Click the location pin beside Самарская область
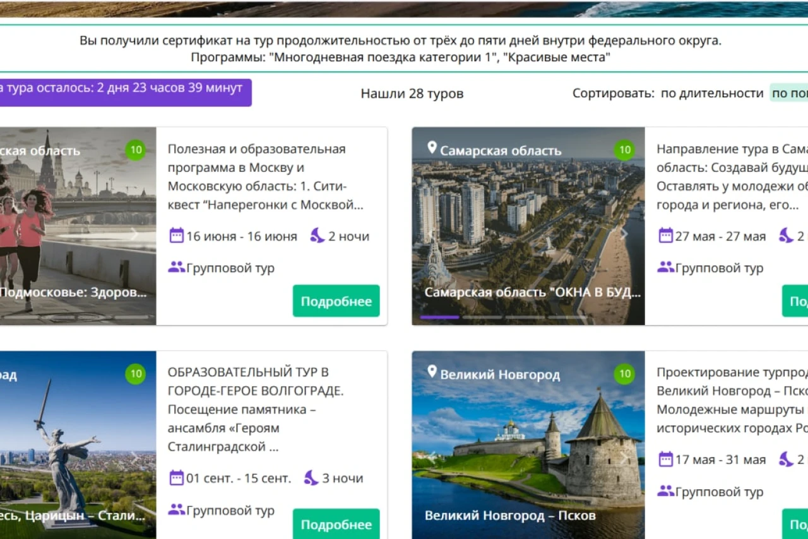808x539 pixels. (432, 148)
